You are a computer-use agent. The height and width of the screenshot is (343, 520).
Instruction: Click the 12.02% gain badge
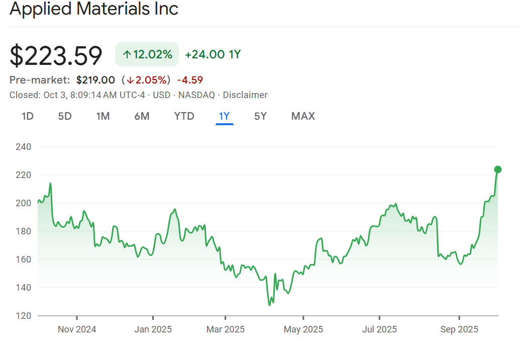coord(147,54)
